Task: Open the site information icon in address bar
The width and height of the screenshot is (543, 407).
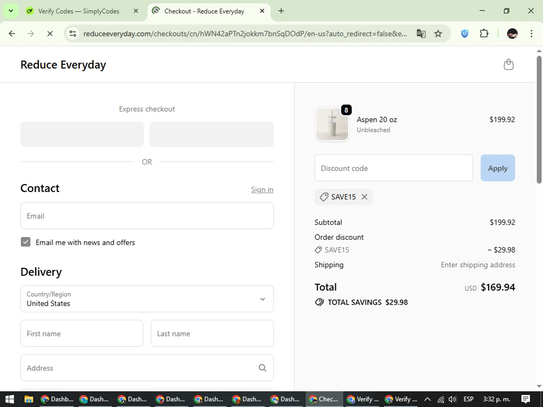Action: click(x=73, y=34)
